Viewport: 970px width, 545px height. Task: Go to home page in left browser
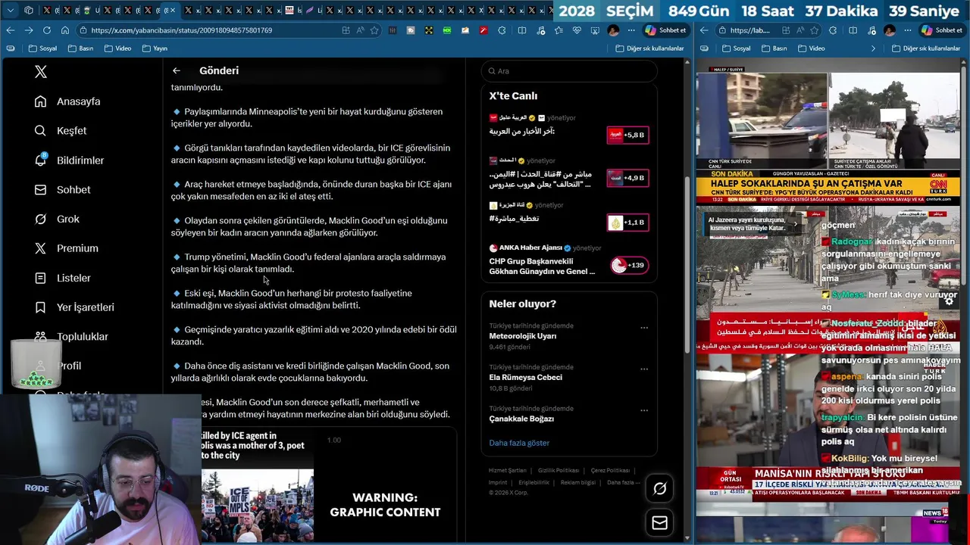point(65,30)
